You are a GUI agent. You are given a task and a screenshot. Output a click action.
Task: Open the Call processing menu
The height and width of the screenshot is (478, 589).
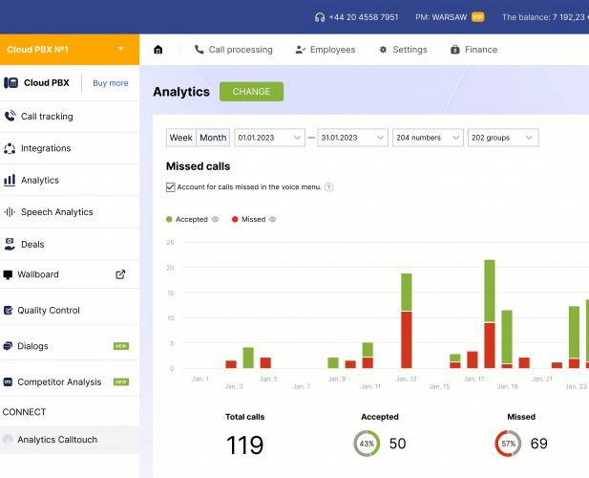pyautogui.click(x=233, y=50)
